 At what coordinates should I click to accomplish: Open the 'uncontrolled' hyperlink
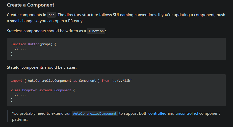point(187,113)
